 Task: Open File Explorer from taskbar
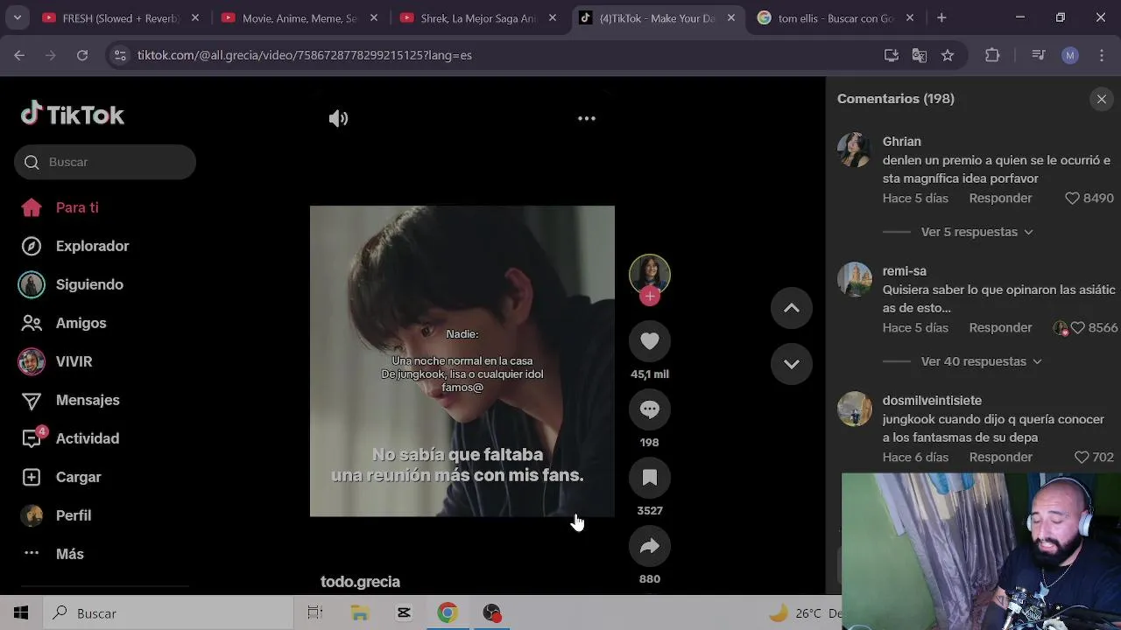360,613
